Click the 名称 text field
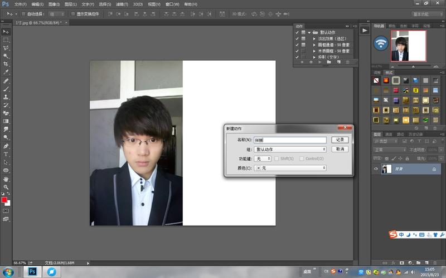This screenshot has height=278, width=446. point(290,140)
